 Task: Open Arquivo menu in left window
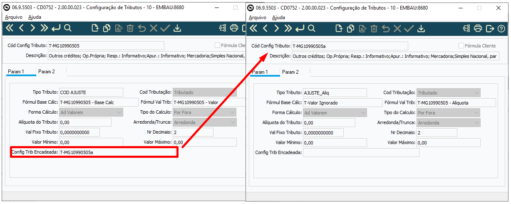[x=14, y=17]
